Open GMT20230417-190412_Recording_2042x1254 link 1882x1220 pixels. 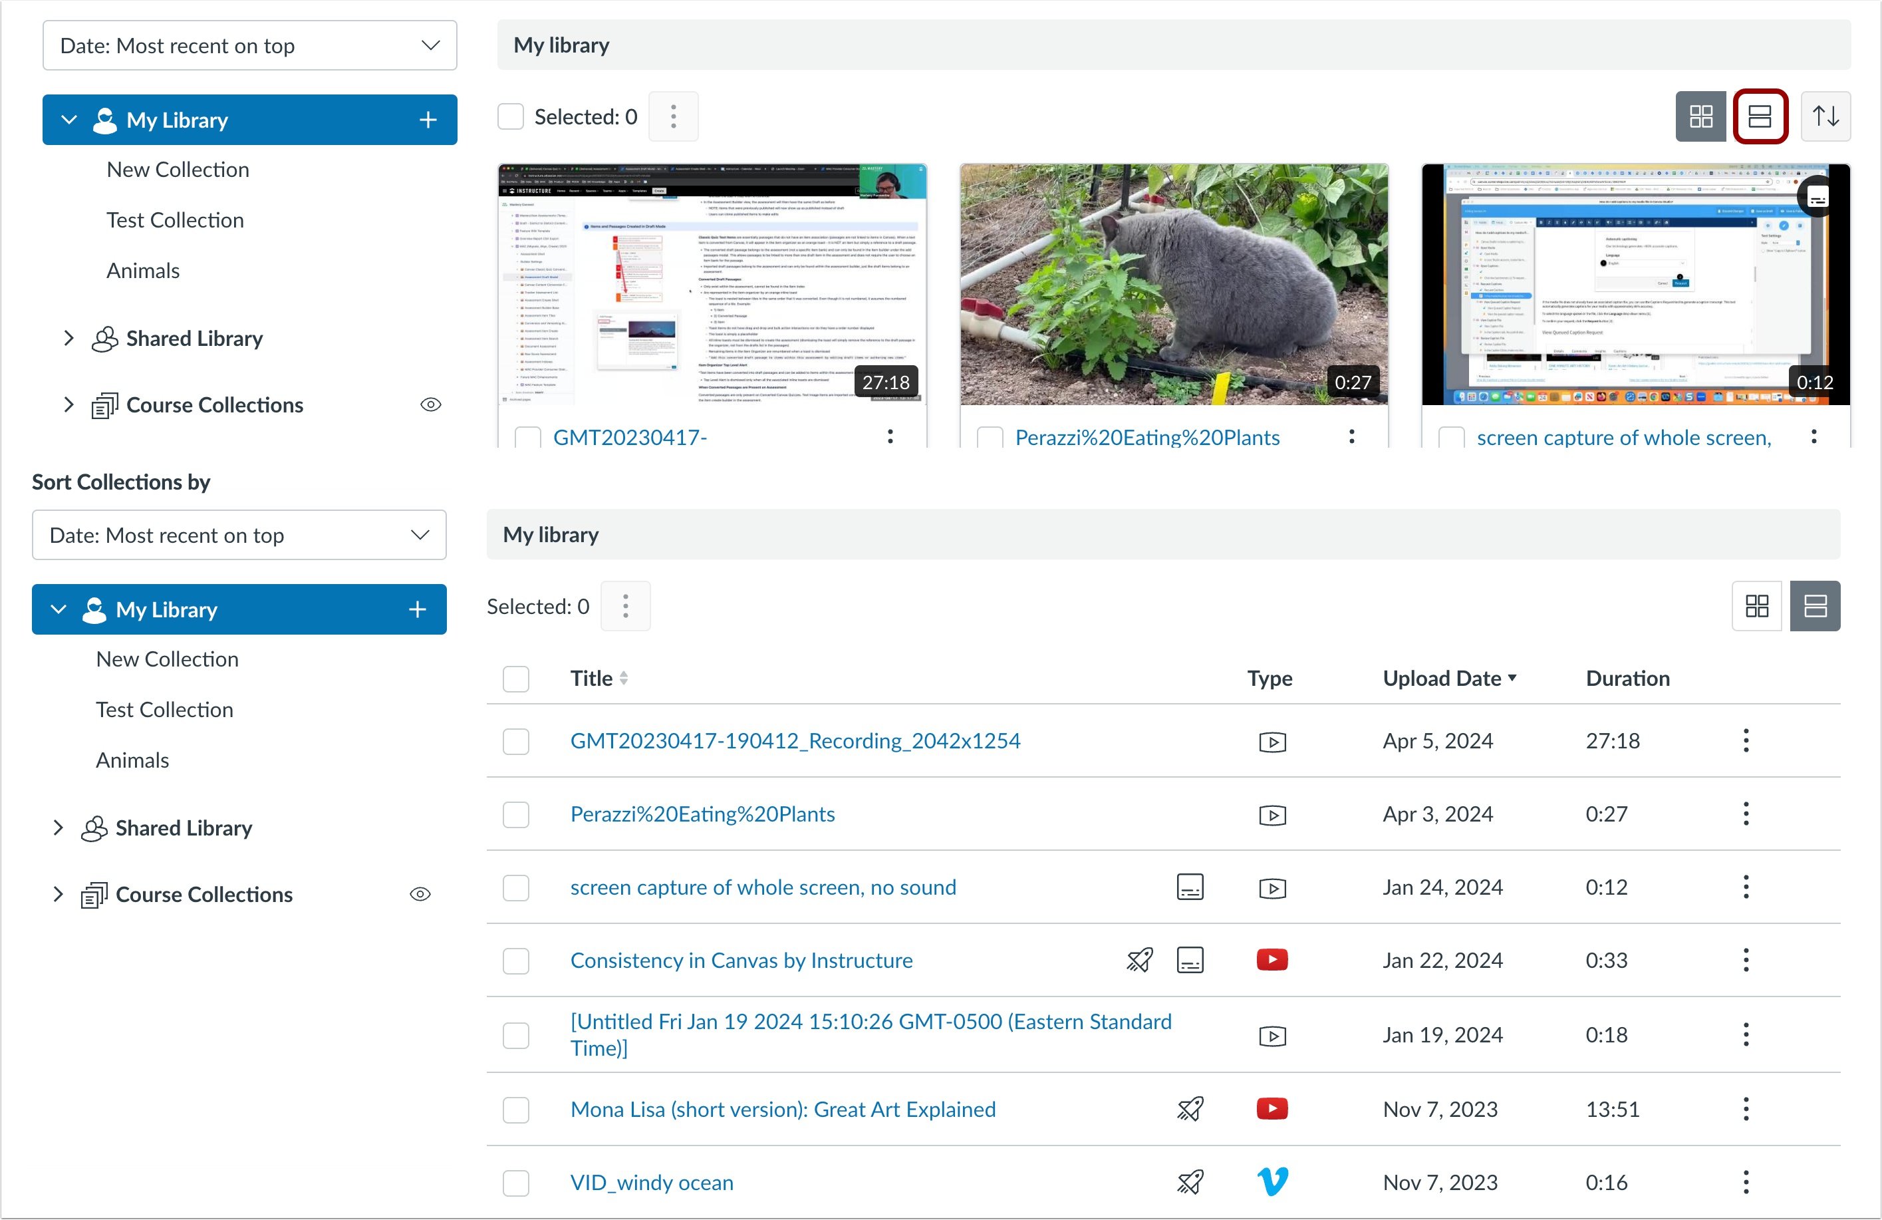[795, 740]
